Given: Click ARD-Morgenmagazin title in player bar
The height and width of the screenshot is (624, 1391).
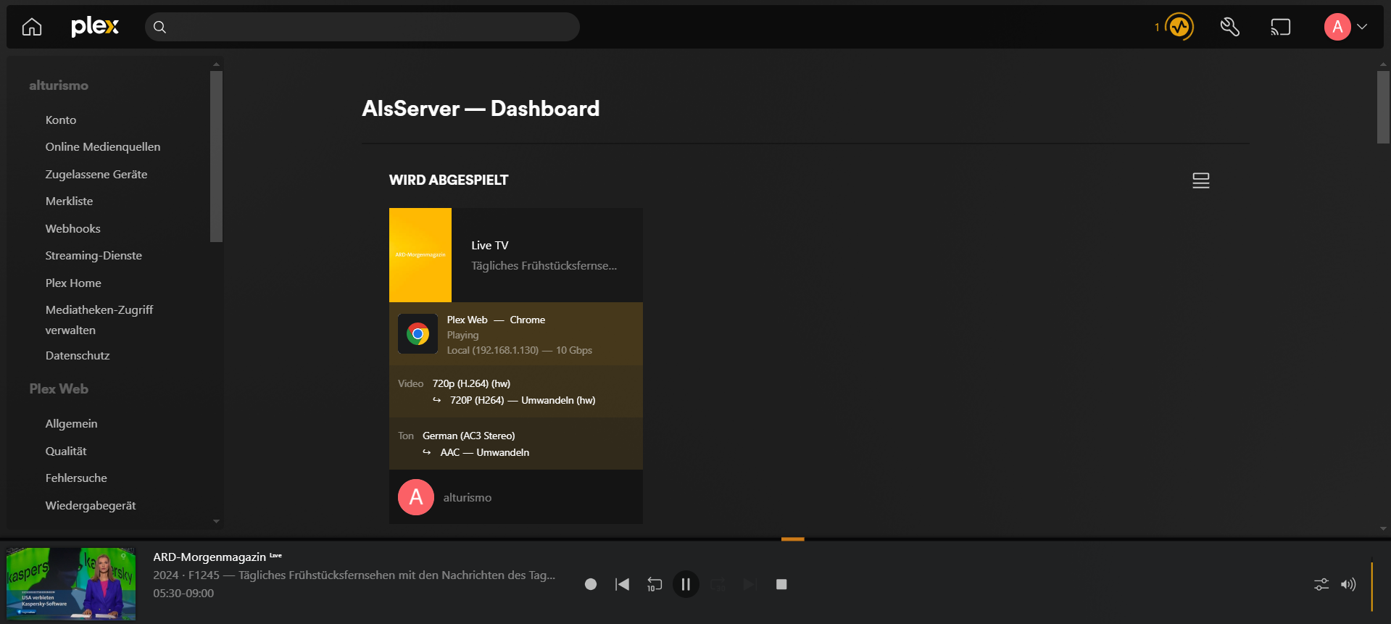Looking at the screenshot, I should click(209, 557).
